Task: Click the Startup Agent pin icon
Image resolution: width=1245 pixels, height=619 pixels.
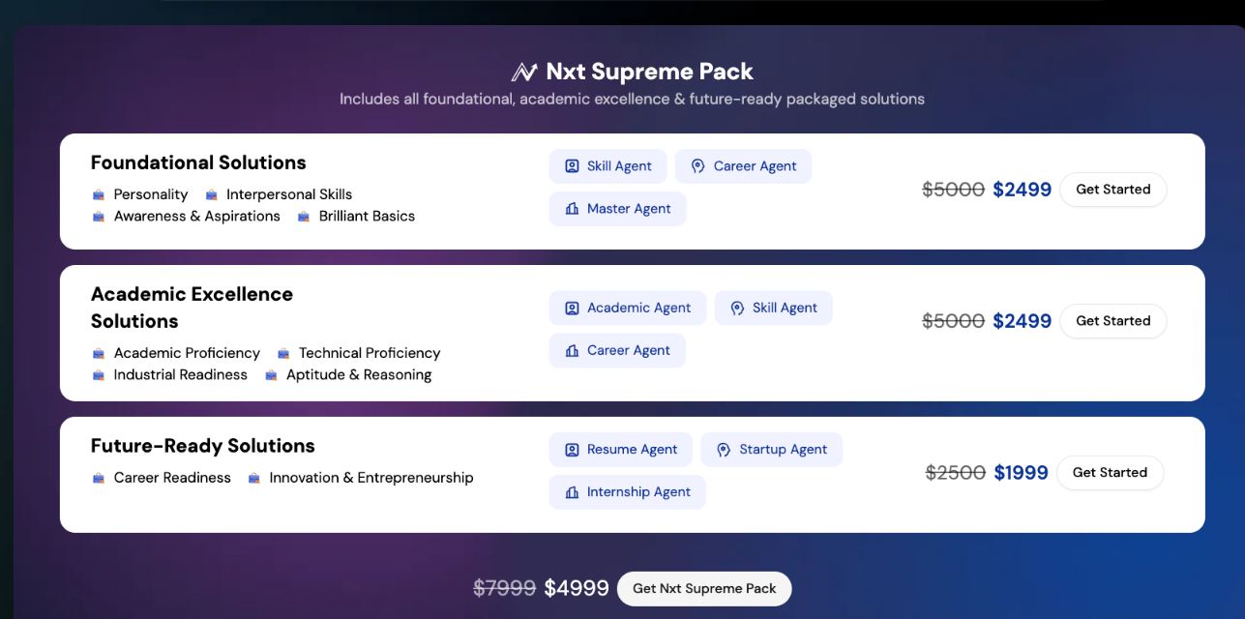Action: pyautogui.click(x=724, y=450)
